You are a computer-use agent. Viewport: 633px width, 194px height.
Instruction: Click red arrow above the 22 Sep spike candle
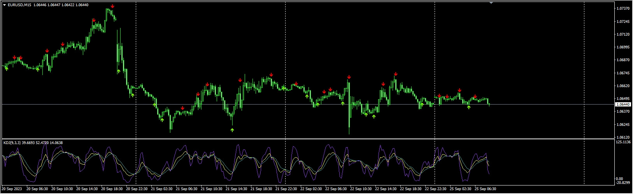[x=349, y=77]
